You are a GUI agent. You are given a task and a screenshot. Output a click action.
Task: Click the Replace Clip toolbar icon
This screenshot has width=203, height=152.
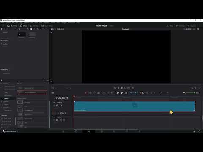pyautogui.click(x=112, y=93)
